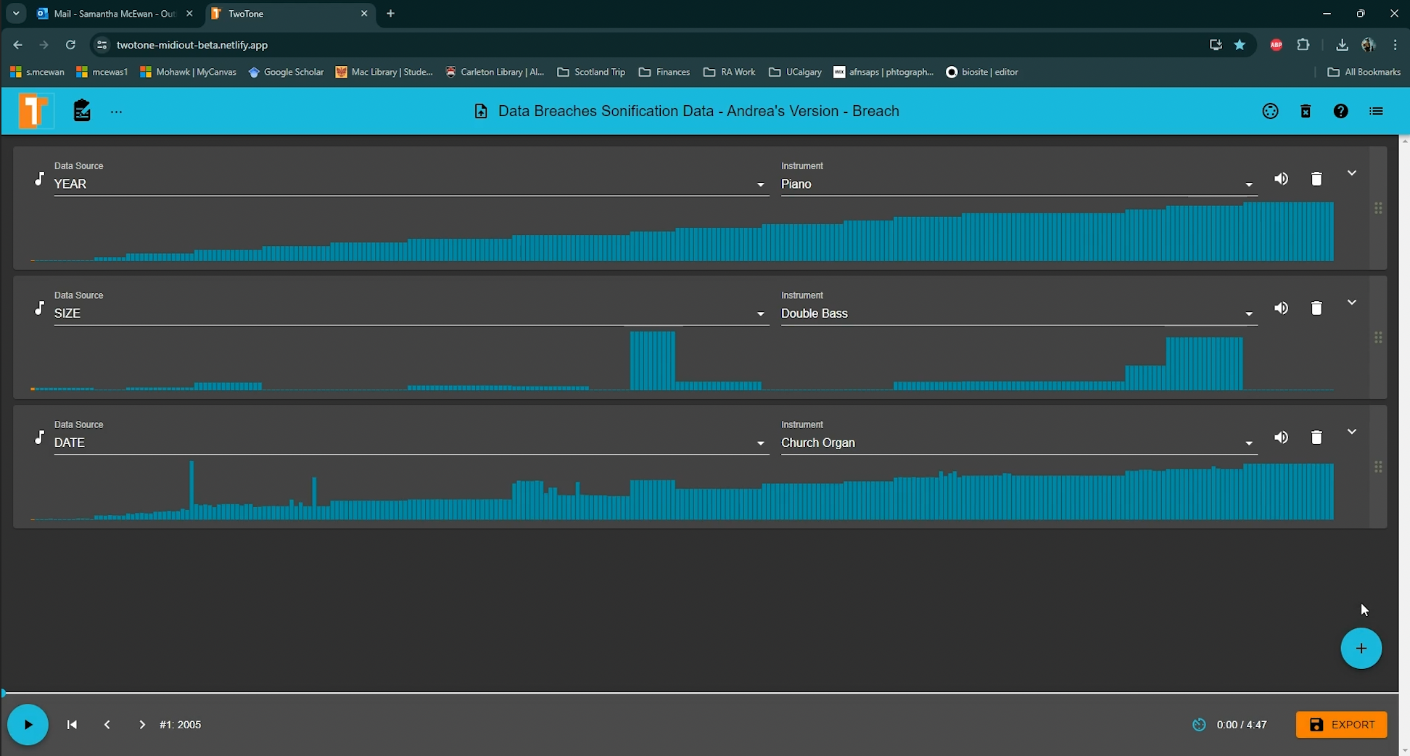Open the browser downloads icon
The width and height of the screenshot is (1410, 756).
coord(1342,45)
